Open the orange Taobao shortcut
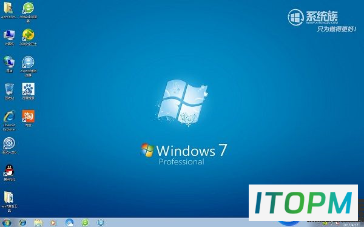Viewport: 364px width, 227px height. (x=28, y=118)
